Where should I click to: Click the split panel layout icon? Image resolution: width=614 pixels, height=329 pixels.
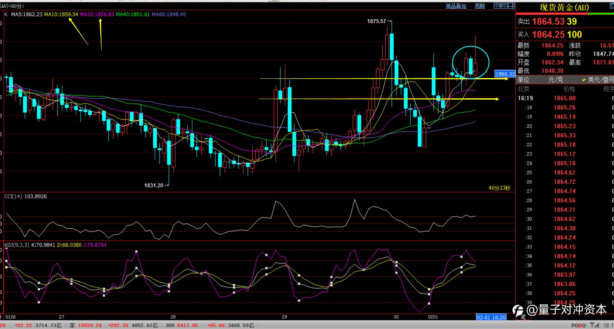pos(511,6)
